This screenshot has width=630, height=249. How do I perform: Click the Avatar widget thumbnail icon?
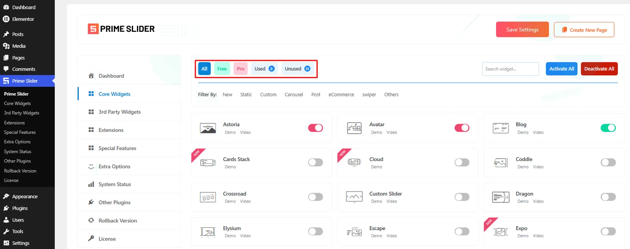click(354, 128)
